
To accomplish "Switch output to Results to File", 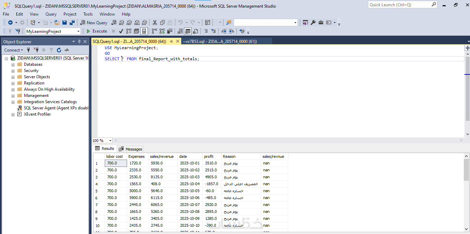I will point(195,31).
